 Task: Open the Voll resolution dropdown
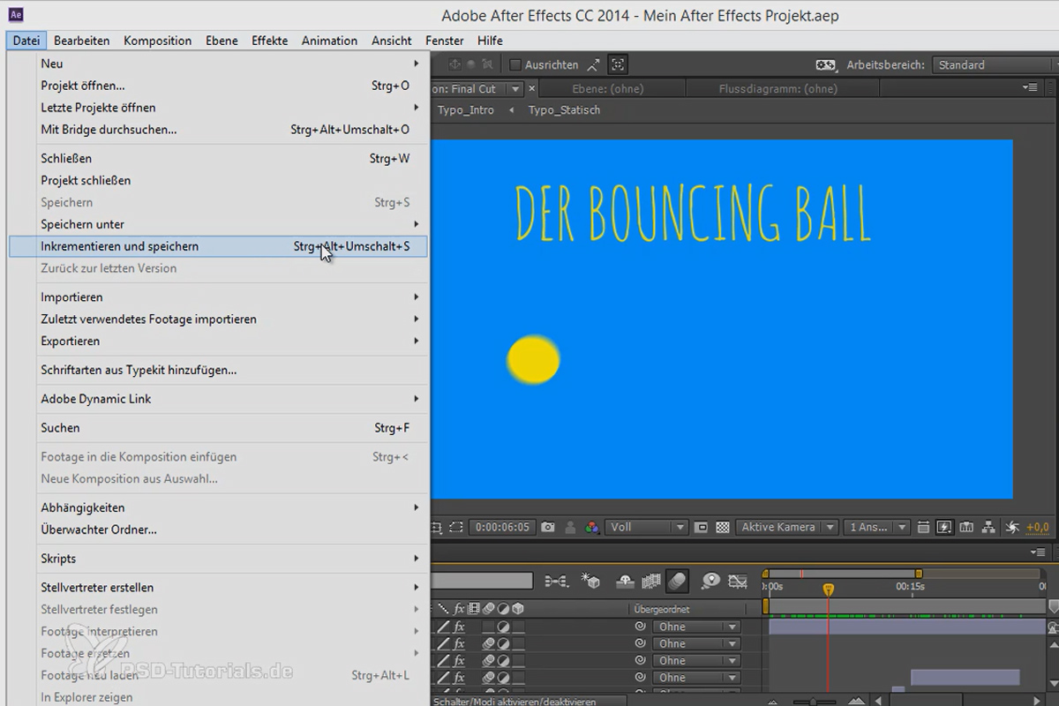coord(647,527)
